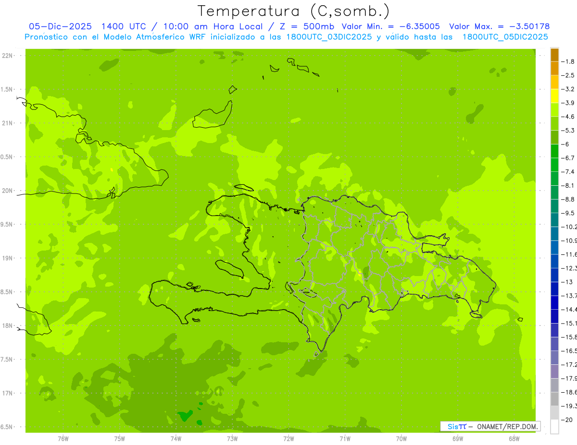Image resolution: width=577 pixels, height=445 pixels.
Task: Click the 'Valor Max. = -3.50178' readout
Action: (x=499, y=26)
